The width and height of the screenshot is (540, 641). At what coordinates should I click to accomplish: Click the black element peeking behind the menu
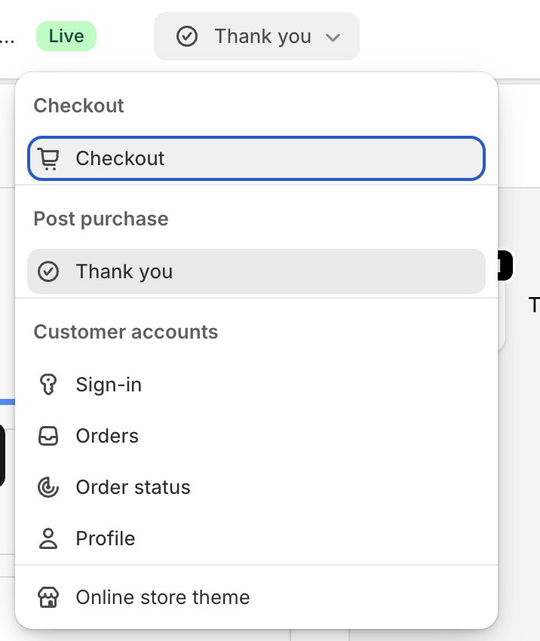click(505, 265)
